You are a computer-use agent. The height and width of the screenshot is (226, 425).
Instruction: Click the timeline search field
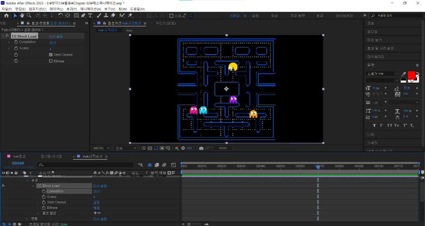pos(86,165)
